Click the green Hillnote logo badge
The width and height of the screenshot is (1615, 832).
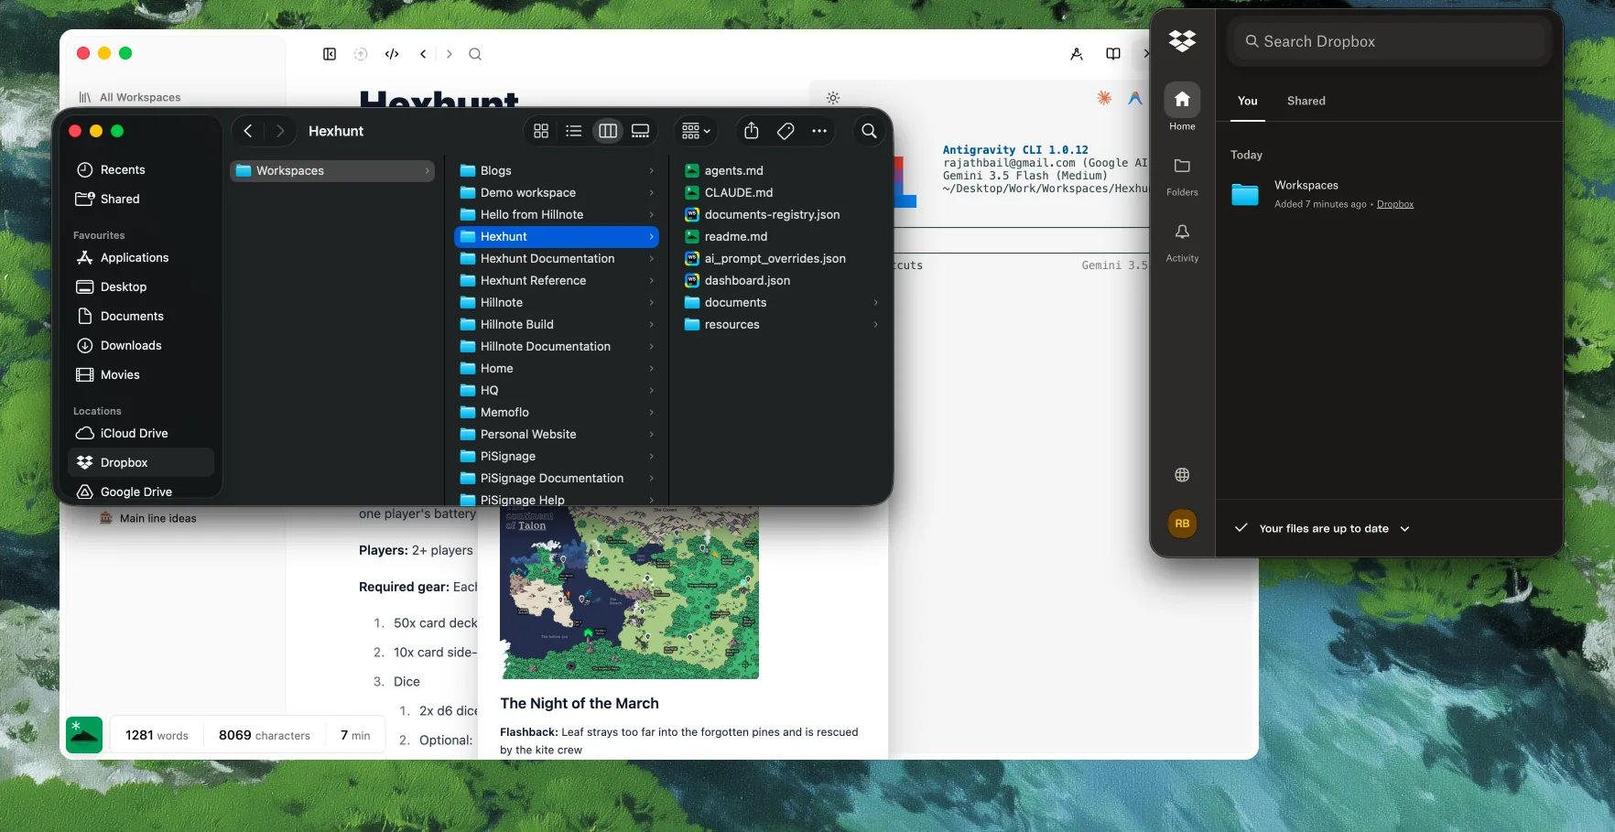[84, 734]
